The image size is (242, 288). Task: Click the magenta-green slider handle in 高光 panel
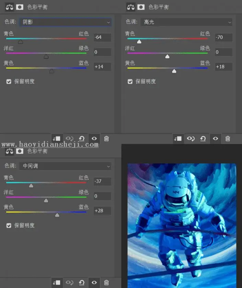pos(167,56)
